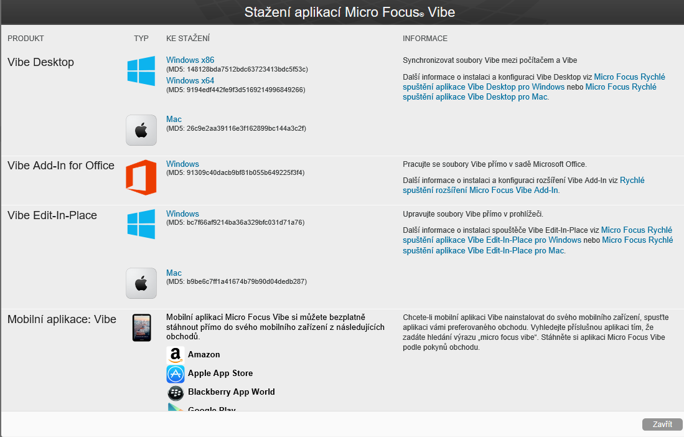Screen dimensions: 684x437
Task: Click the Apple Mac icon for Vibe Edit-In-Place
Action: click(x=141, y=283)
